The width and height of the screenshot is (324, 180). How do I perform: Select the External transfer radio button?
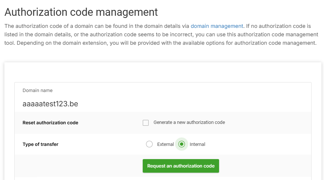pyautogui.click(x=149, y=144)
